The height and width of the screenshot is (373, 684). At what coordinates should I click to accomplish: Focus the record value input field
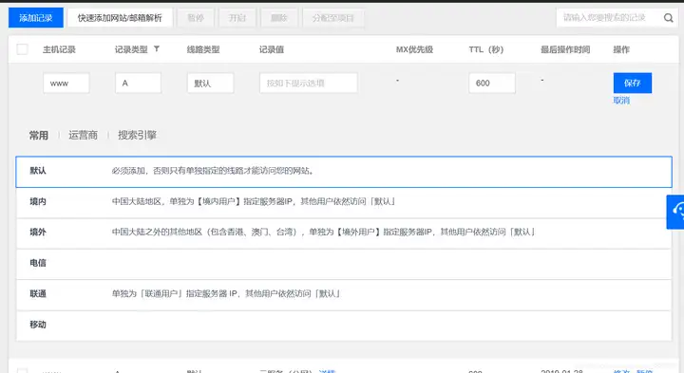pos(309,83)
